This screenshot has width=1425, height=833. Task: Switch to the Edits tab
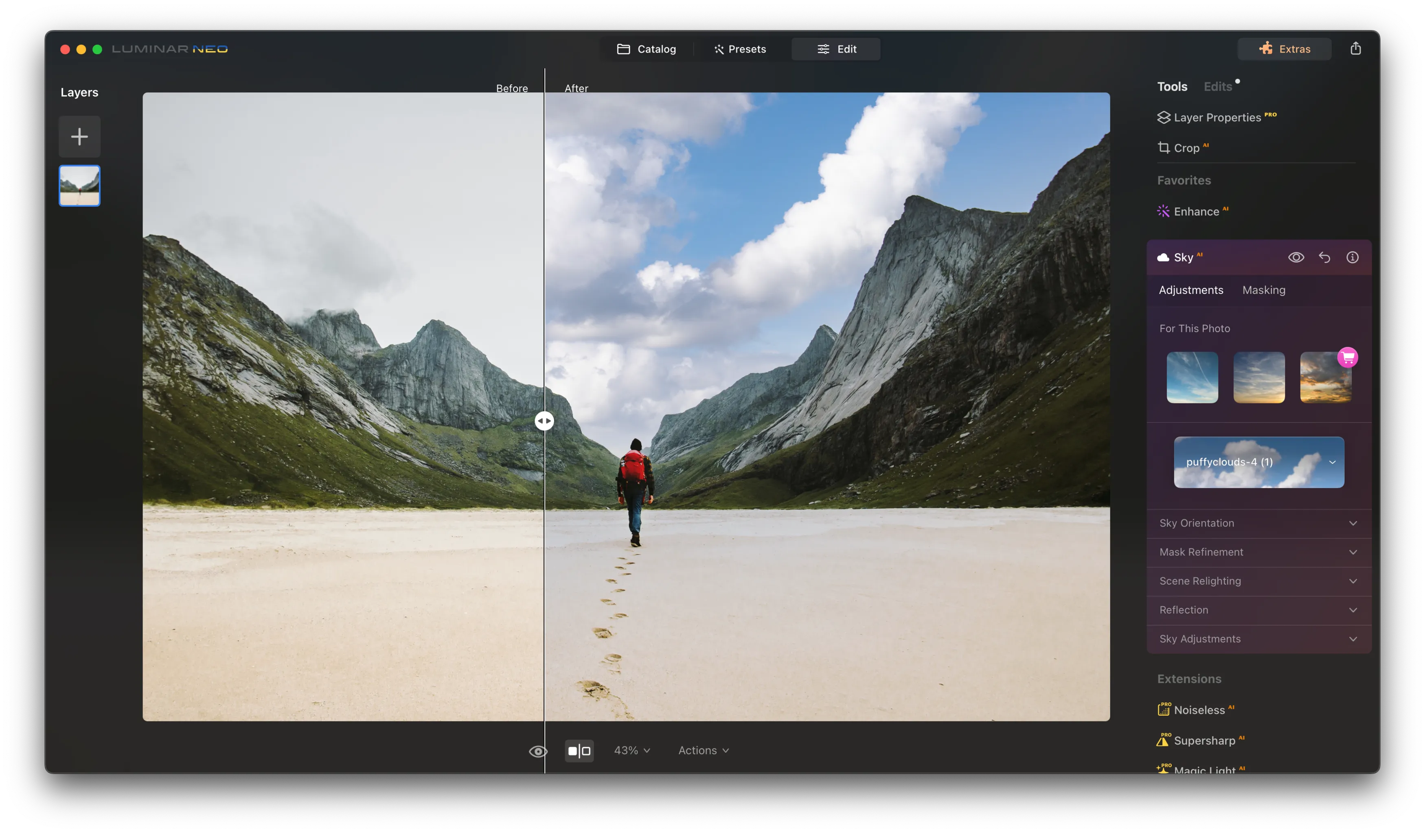(x=1217, y=87)
